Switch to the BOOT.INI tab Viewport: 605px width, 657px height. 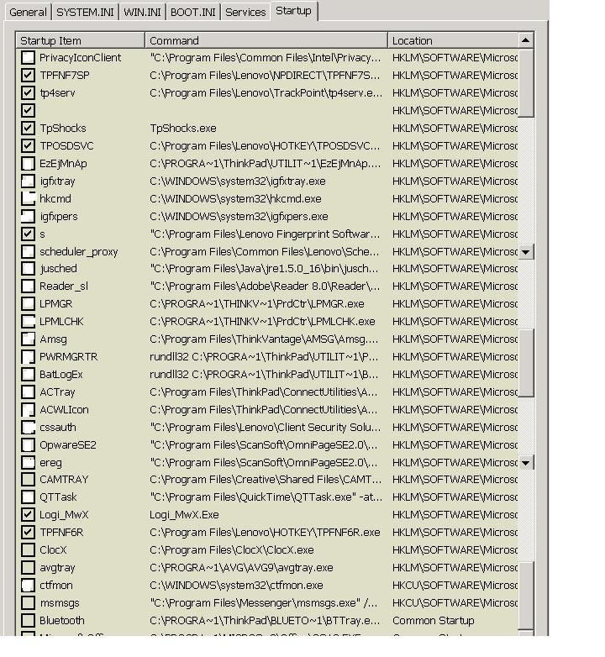click(x=192, y=12)
